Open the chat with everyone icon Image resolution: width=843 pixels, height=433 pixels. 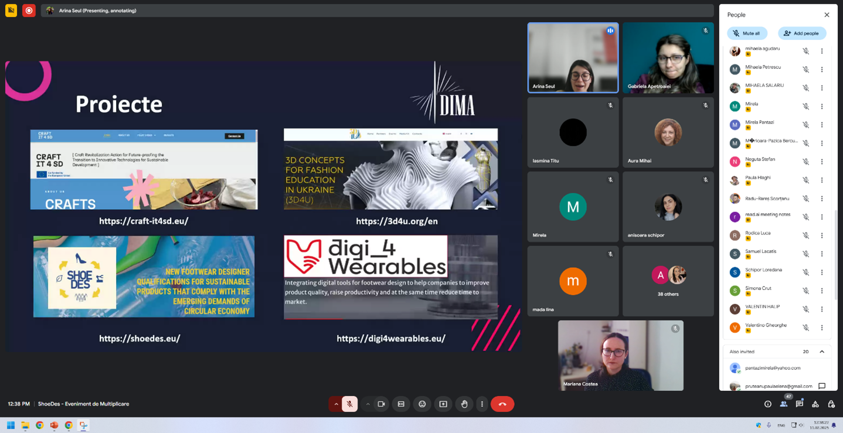[800, 404]
